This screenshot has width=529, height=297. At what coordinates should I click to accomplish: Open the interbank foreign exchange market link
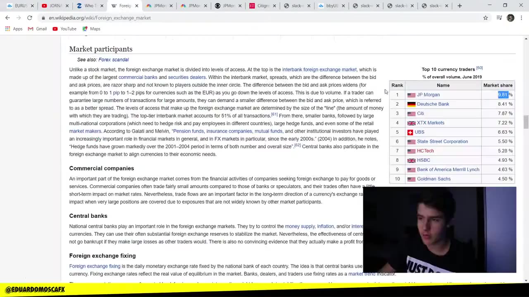[x=319, y=70]
